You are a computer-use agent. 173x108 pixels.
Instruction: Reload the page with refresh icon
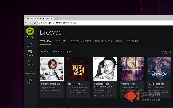35,23
